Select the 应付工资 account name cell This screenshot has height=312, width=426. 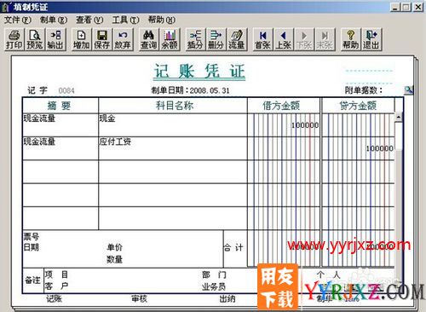pyautogui.click(x=173, y=148)
